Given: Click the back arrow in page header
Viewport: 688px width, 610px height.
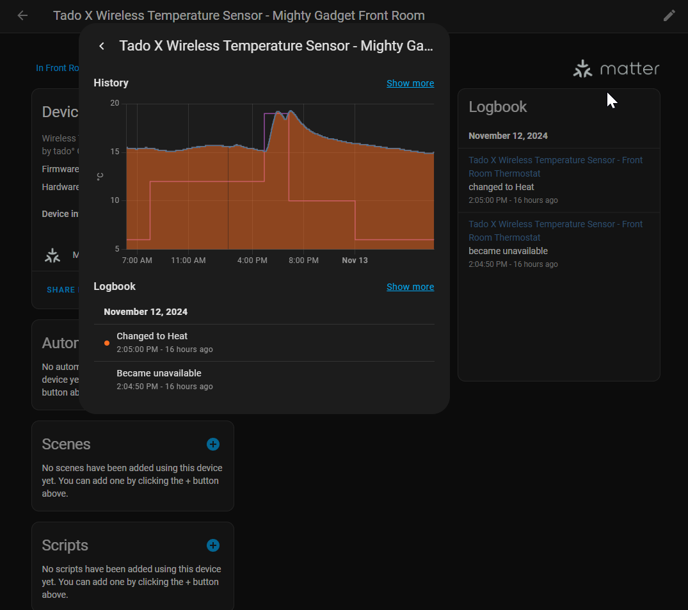Looking at the screenshot, I should [22, 15].
